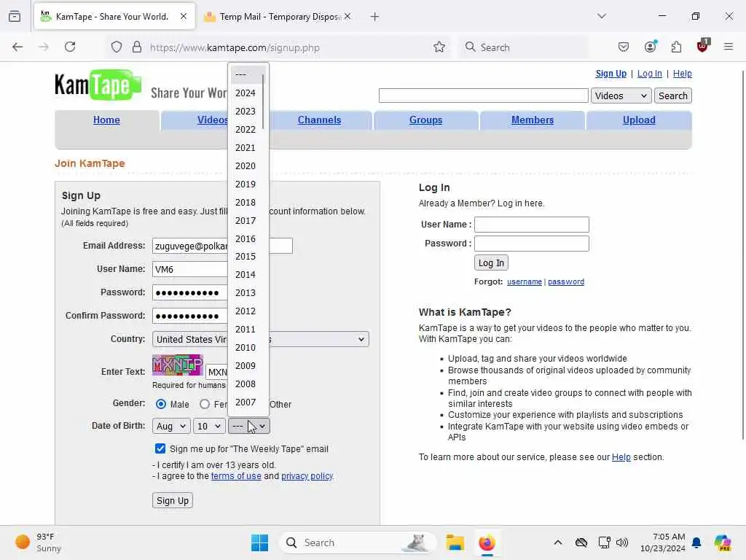Screen dimensions: 746x560
Task: Show hidden system tray icons
Action: (x=558, y=542)
